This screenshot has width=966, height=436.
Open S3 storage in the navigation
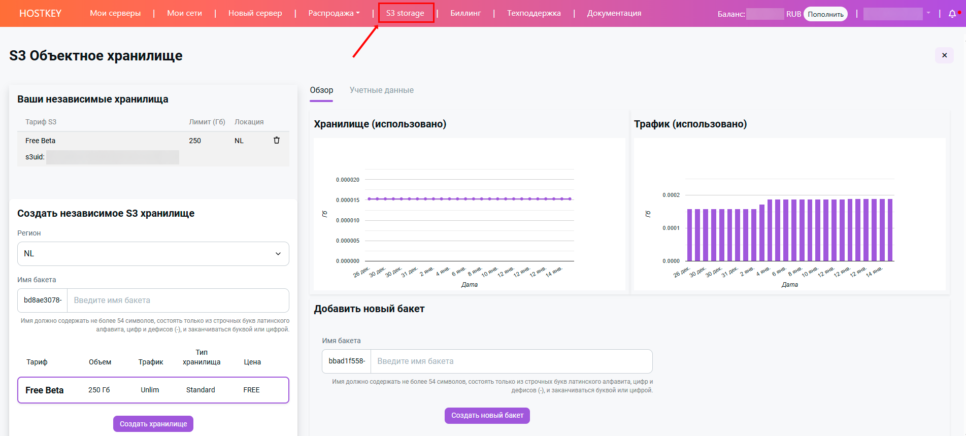click(x=405, y=13)
